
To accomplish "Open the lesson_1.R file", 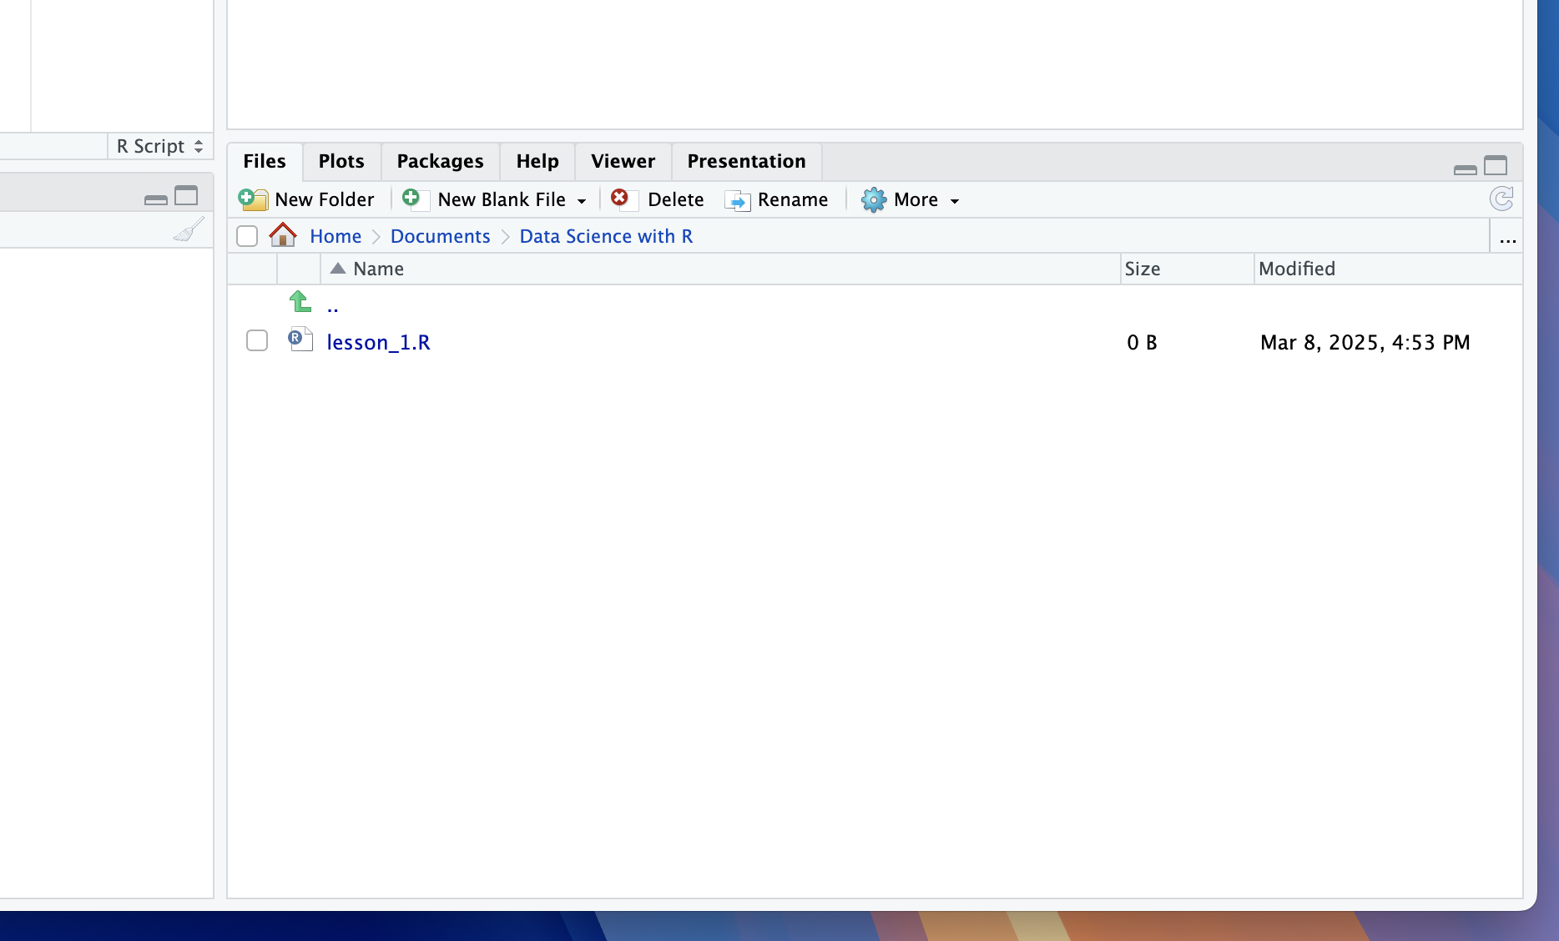I will 378,342.
